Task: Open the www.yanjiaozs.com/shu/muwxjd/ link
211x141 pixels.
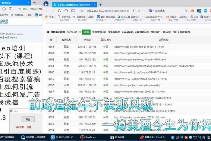Action: coord(137,85)
